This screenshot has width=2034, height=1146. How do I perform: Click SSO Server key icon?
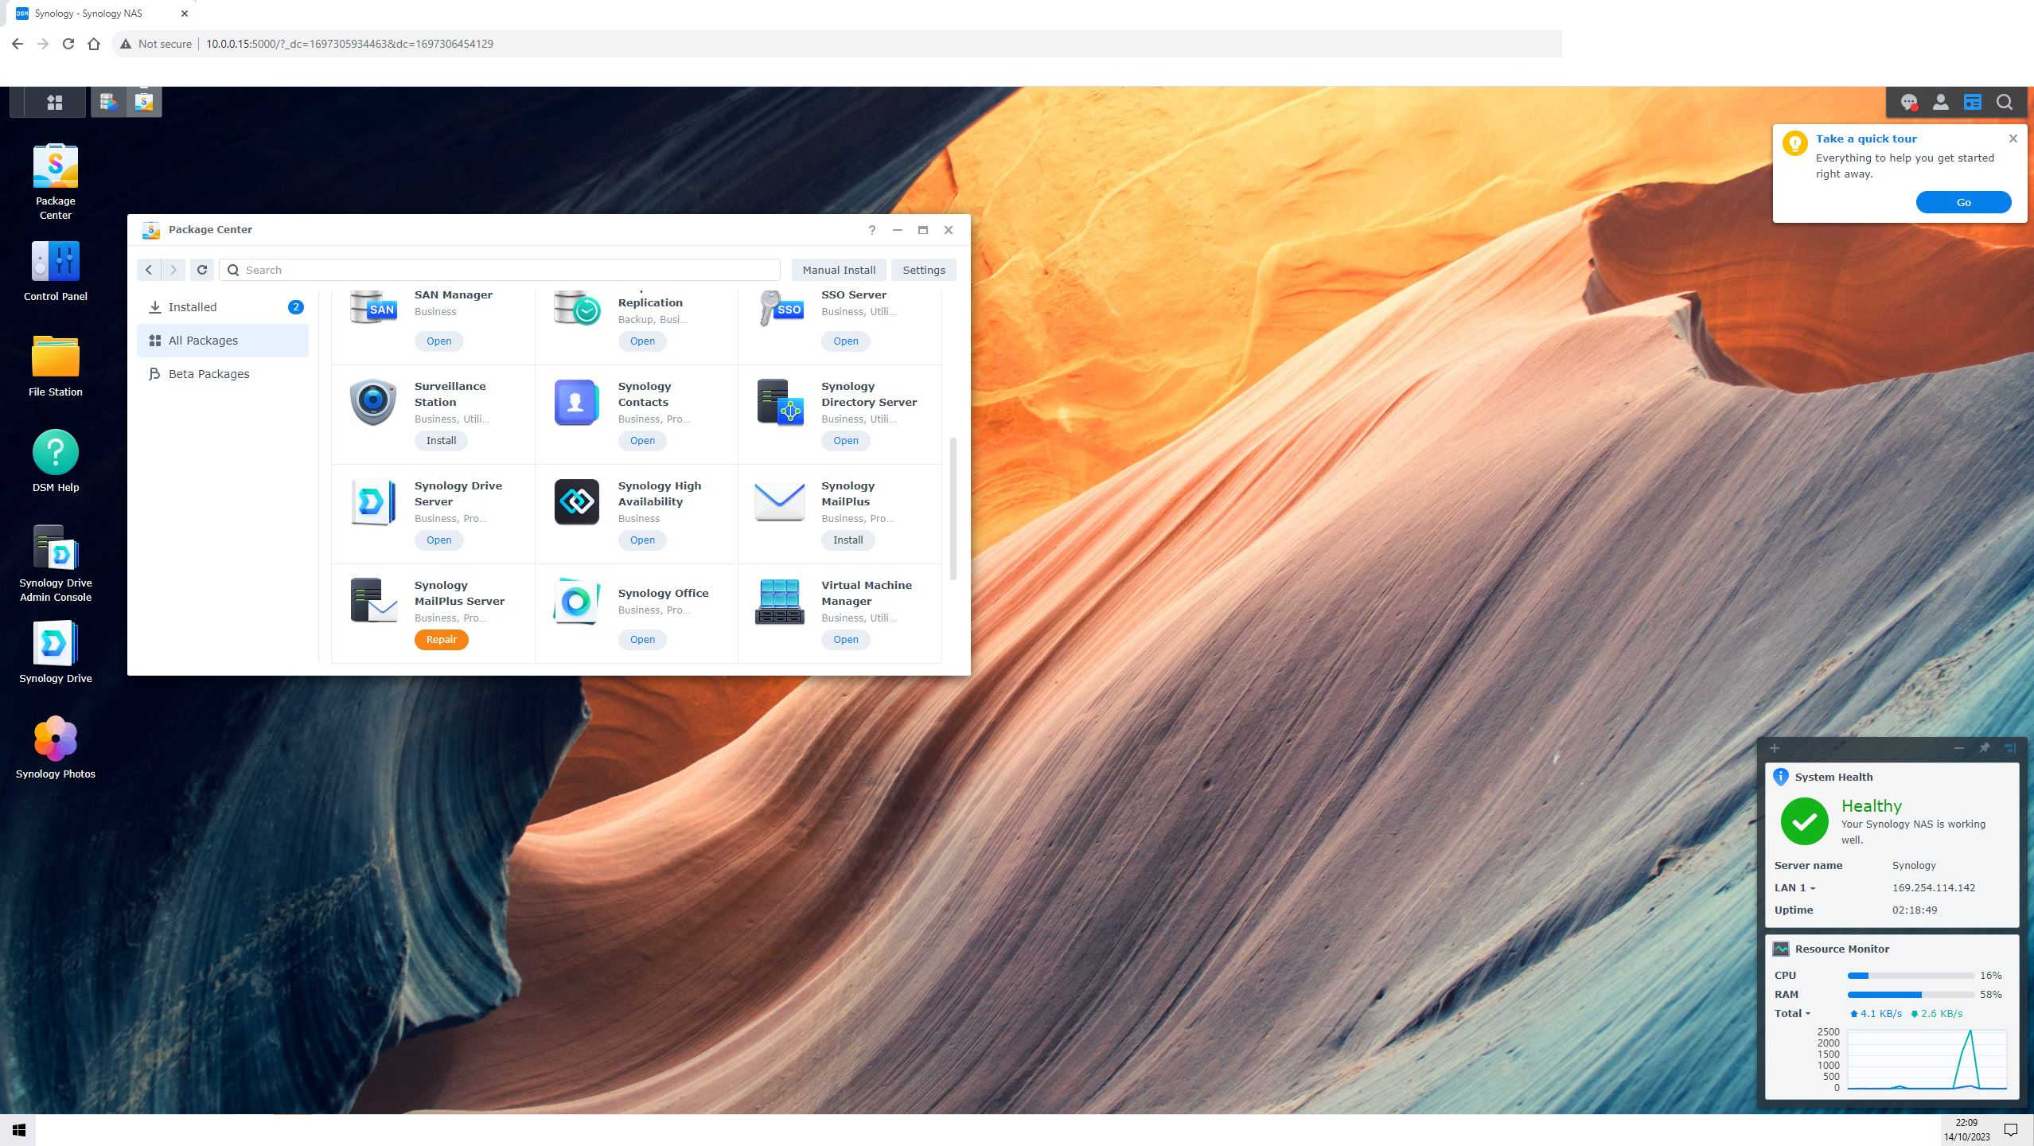780,307
